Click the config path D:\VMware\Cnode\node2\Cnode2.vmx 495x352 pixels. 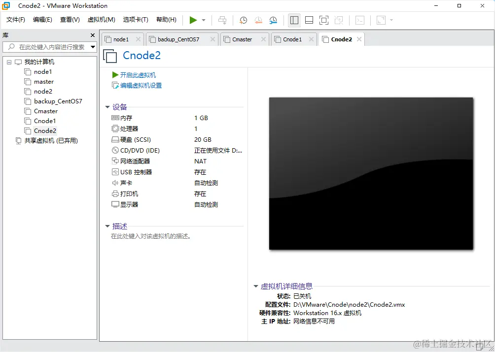[349, 304]
